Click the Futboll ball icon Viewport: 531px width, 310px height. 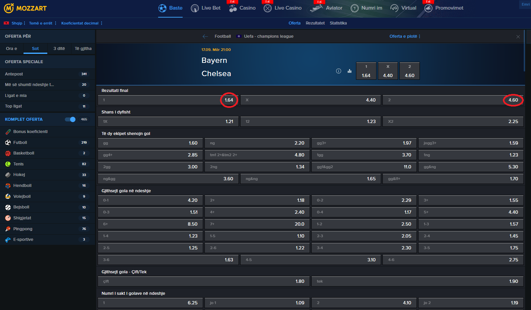[8, 143]
